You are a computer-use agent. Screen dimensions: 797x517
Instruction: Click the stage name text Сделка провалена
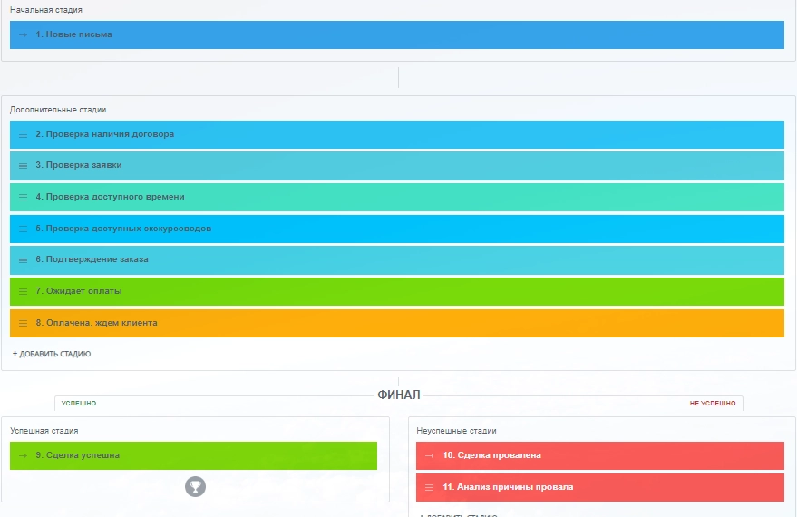click(492, 455)
